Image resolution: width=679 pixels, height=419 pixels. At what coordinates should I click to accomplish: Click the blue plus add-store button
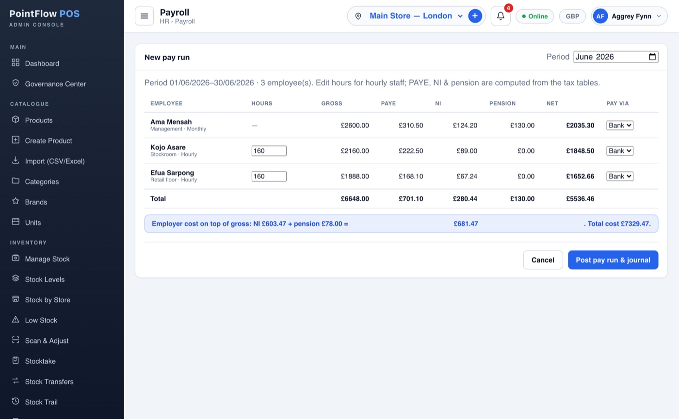click(475, 16)
